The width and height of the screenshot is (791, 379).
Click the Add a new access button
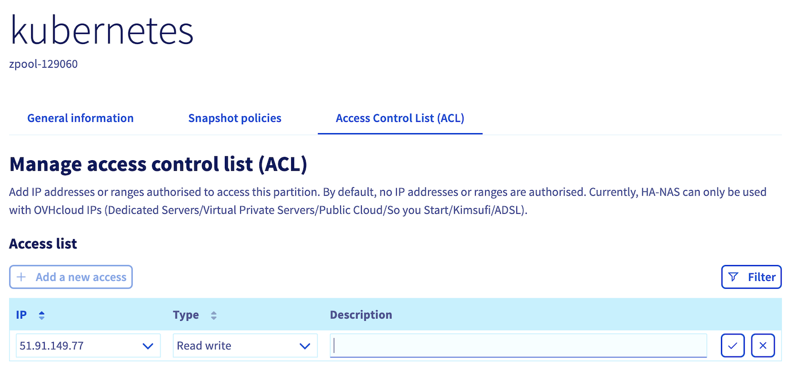point(71,277)
